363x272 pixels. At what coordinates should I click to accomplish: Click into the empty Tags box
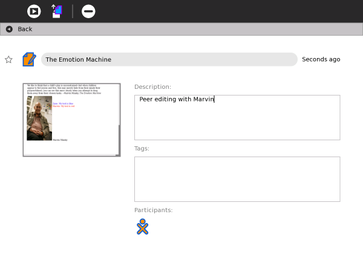coord(237,179)
